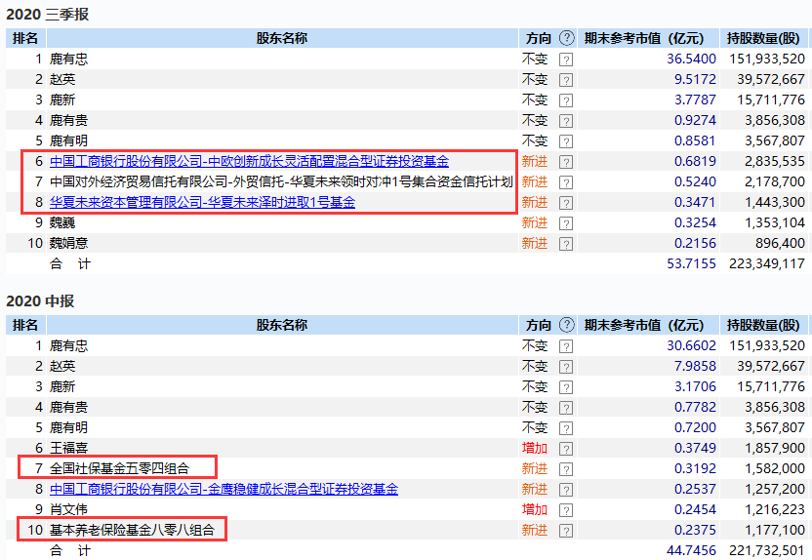This screenshot has height=560, width=812.
Task: Open 华夏未来泽时进取1号基金 link
Action: click(x=202, y=202)
